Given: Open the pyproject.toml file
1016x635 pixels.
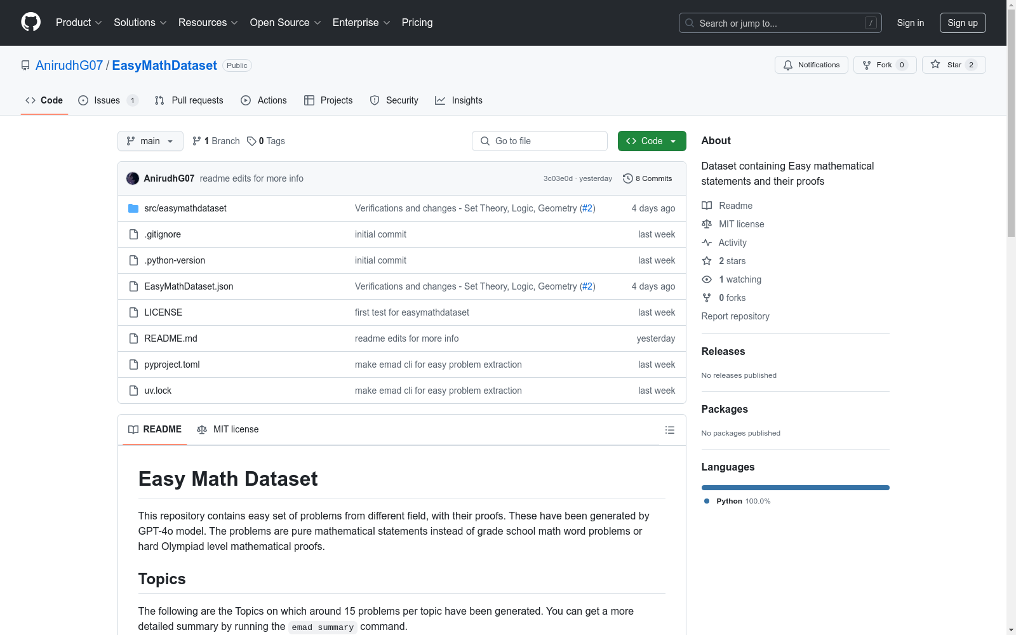Looking at the screenshot, I should pos(172,364).
